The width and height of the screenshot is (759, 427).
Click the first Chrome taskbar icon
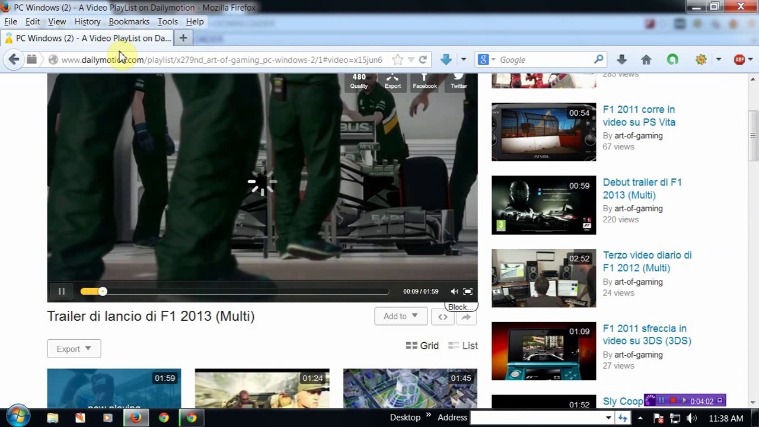tap(164, 418)
